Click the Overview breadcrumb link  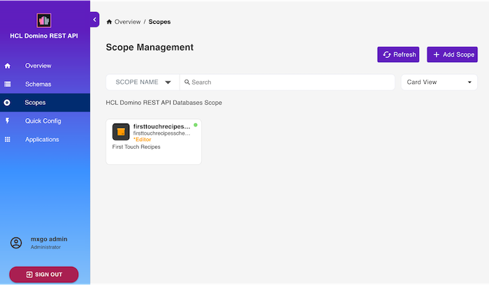click(x=128, y=22)
